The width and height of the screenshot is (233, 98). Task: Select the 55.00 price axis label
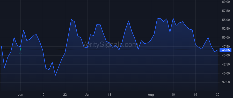click(226, 20)
